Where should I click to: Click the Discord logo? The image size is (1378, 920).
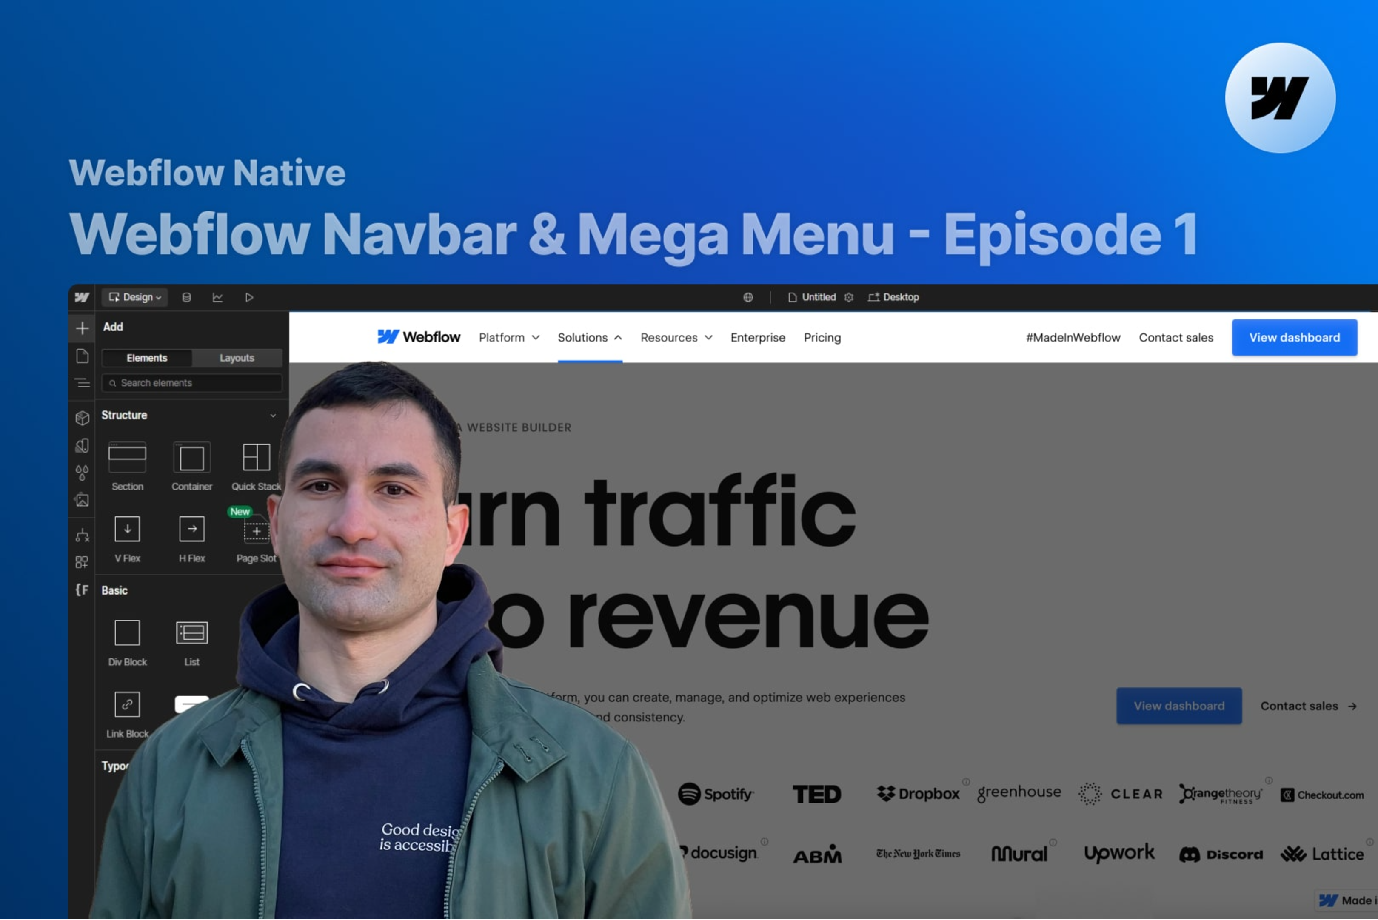(x=1221, y=855)
